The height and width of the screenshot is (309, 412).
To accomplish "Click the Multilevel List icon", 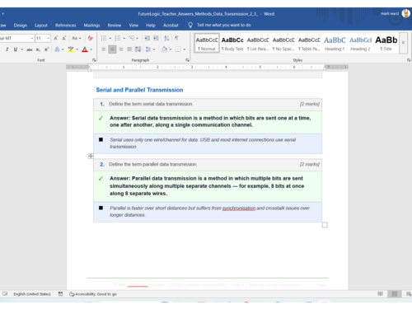I will (x=132, y=38).
